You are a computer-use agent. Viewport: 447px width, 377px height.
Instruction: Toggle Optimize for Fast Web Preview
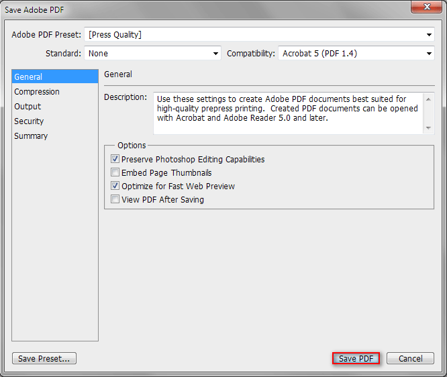coord(115,186)
